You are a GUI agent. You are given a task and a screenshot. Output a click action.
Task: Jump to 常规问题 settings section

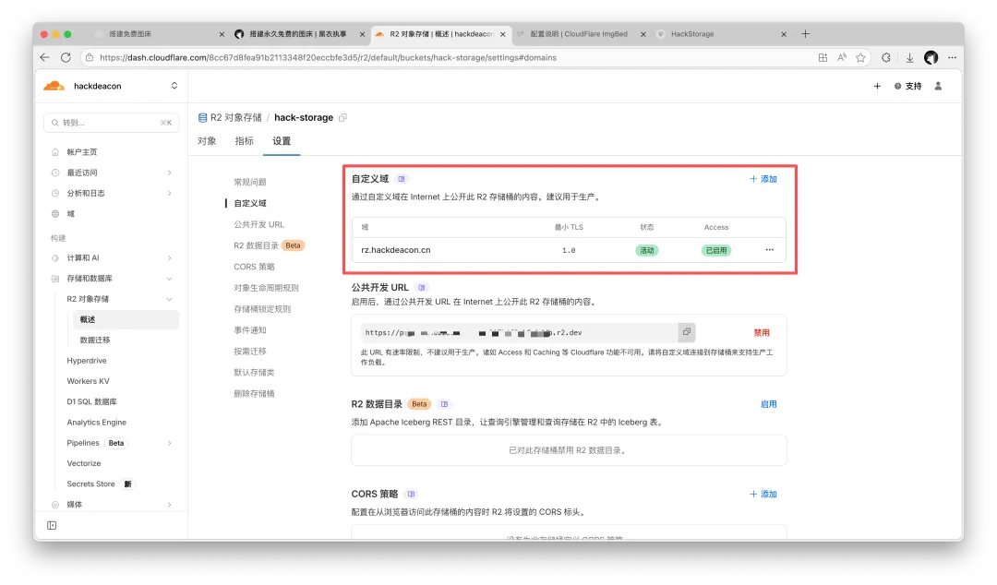(x=250, y=182)
